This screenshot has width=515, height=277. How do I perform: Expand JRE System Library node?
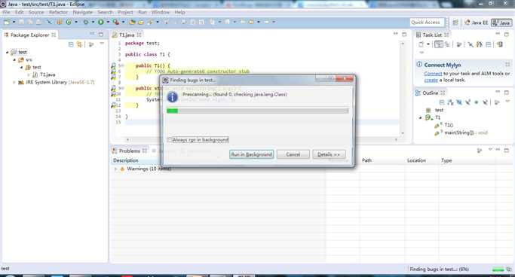(x=14, y=82)
